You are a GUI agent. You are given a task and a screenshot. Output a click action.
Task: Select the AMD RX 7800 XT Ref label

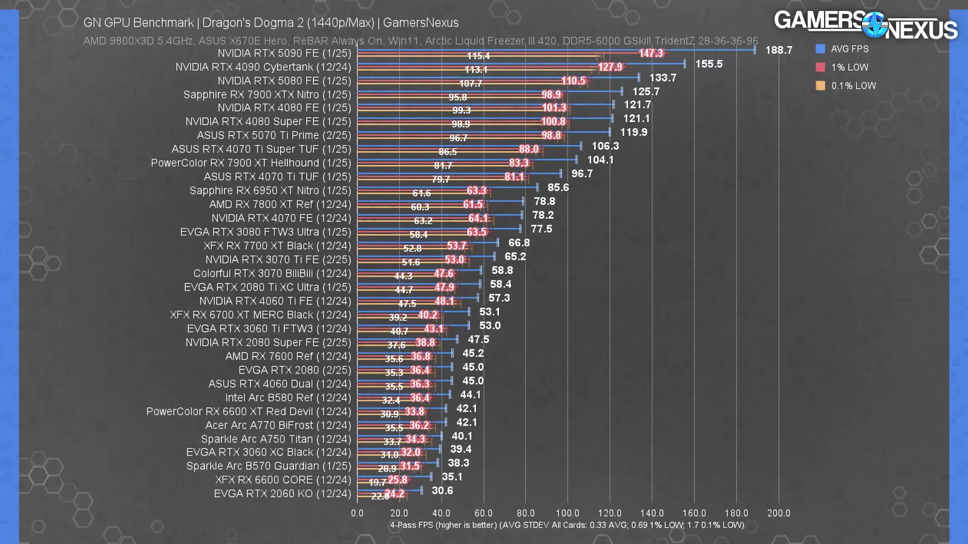click(x=280, y=204)
